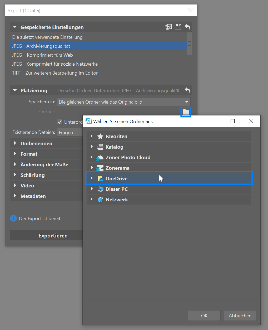Image resolution: width=268 pixels, height=330 pixels.
Task: Expand the Umbenennen section
Action: 15,143
